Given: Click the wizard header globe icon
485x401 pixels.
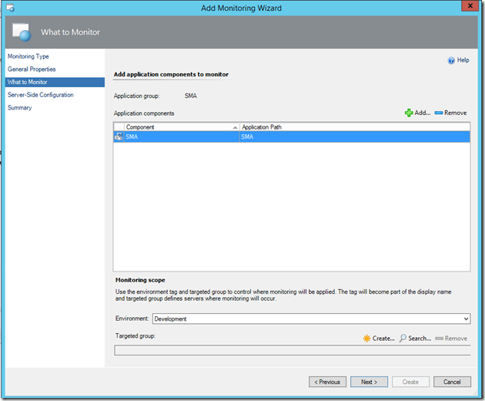Looking at the screenshot, I should (20, 32).
